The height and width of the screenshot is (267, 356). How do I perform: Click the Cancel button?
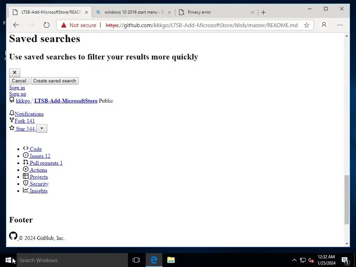coord(19,81)
